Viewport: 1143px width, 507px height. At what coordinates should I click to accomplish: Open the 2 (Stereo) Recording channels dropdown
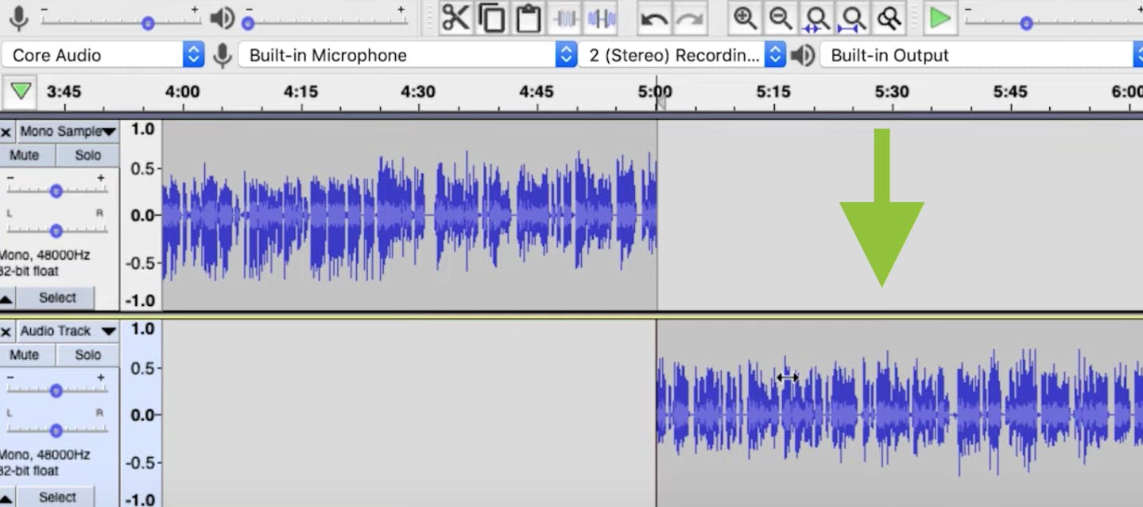775,55
